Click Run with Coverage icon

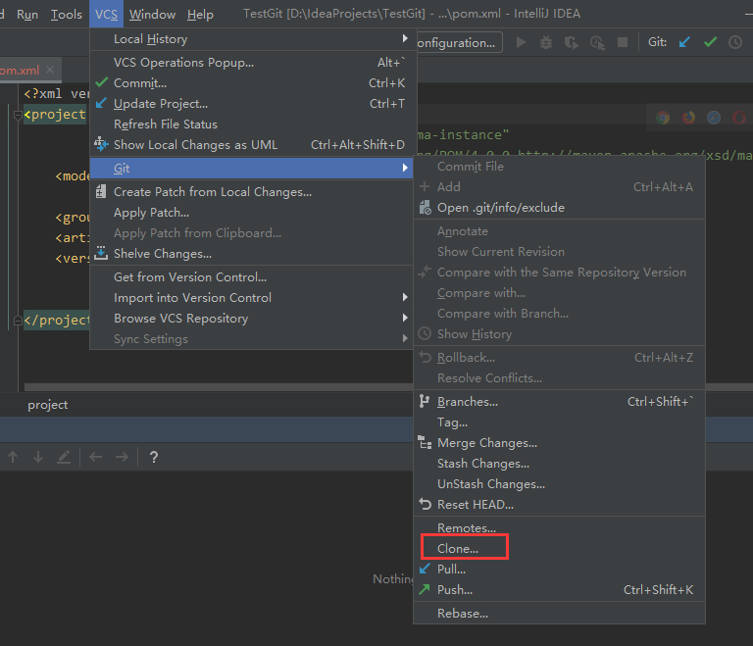tap(572, 43)
